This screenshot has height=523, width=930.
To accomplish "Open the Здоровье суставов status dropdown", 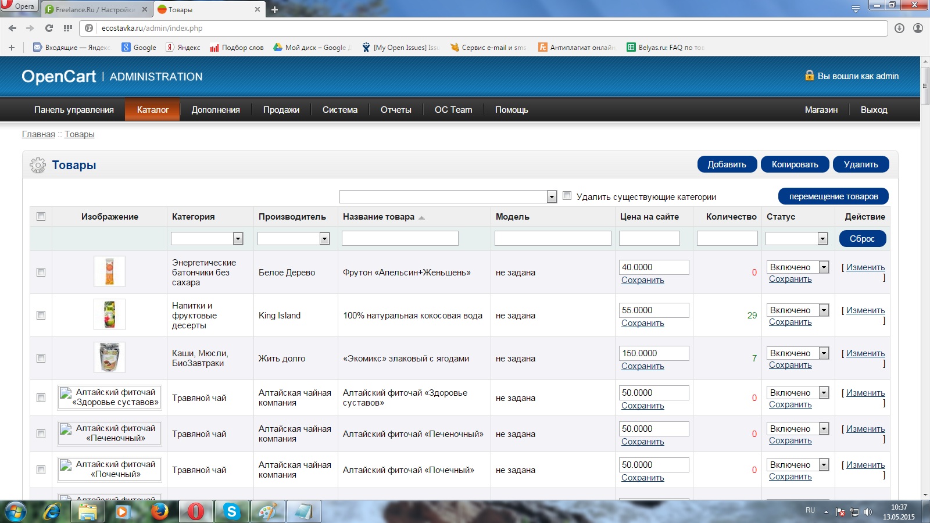I will 797,392.
